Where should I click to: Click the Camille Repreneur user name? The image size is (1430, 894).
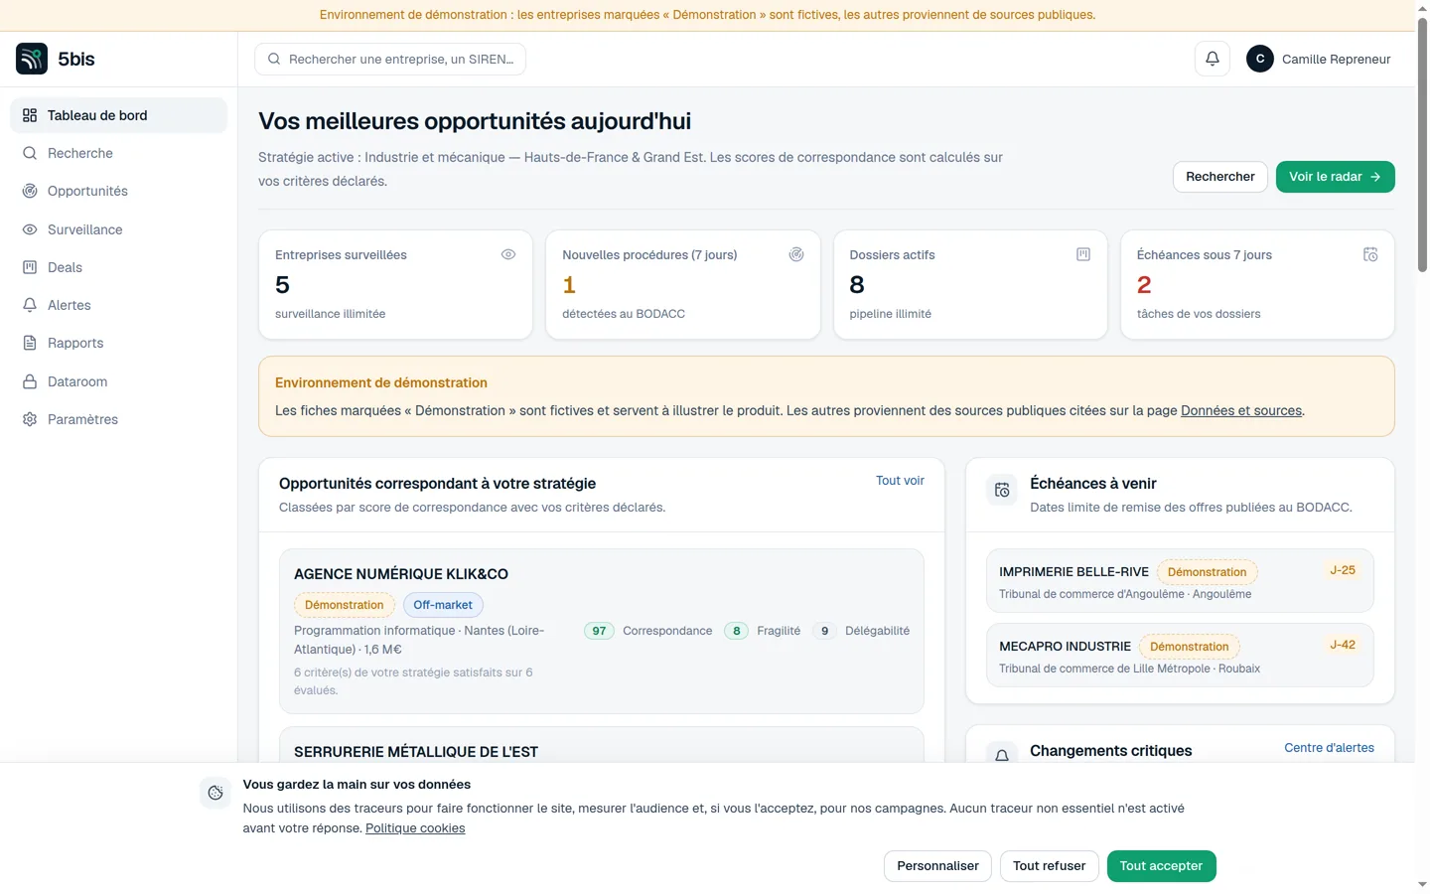tap(1336, 59)
